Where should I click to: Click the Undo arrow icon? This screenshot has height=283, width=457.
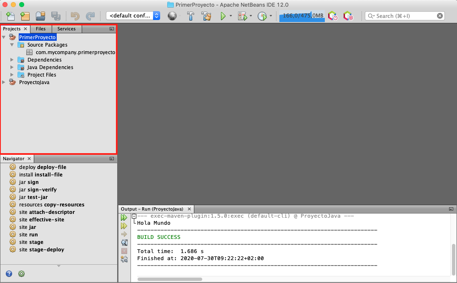pos(75,16)
